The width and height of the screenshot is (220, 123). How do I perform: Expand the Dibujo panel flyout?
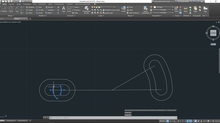point(11,16)
